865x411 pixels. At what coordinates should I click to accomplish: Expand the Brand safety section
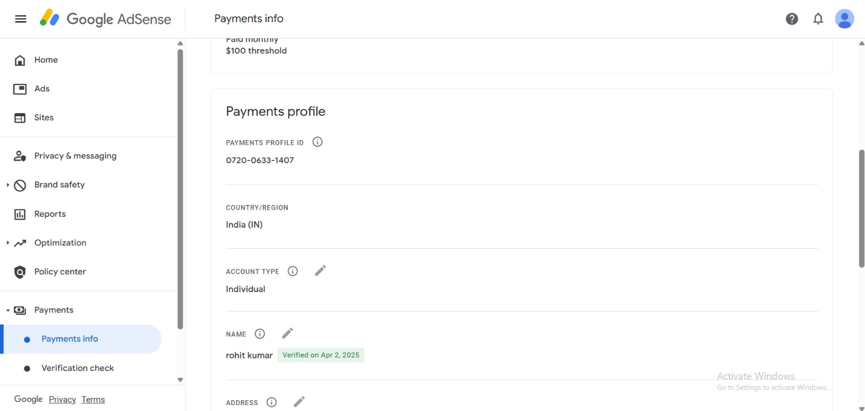[8, 185]
